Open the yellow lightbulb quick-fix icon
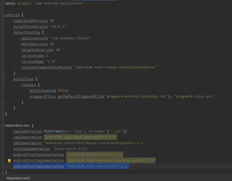The height and width of the screenshot is (181, 232). click(9, 161)
